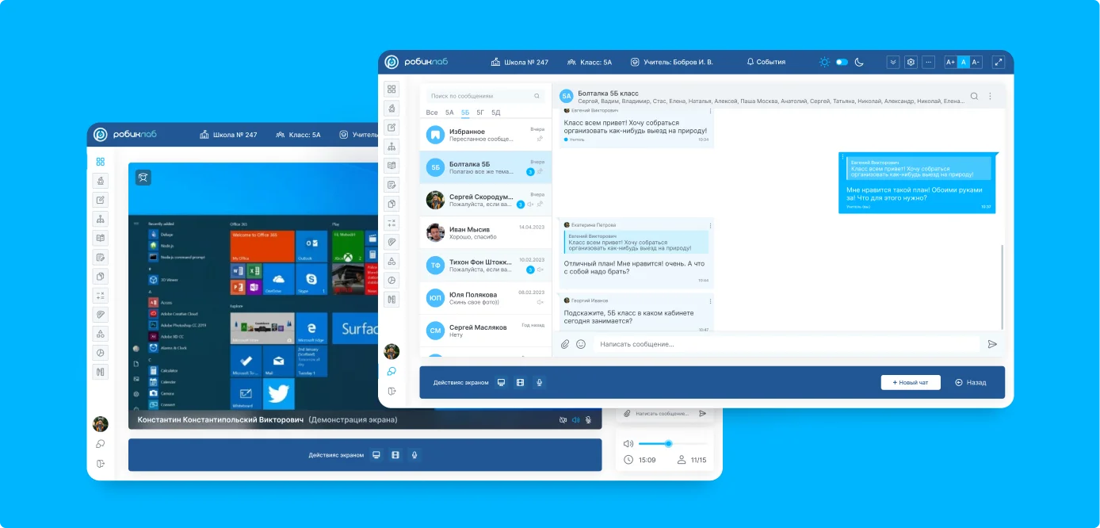Click the Новый чат button
The width and height of the screenshot is (1100, 528).
click(910, 382)
